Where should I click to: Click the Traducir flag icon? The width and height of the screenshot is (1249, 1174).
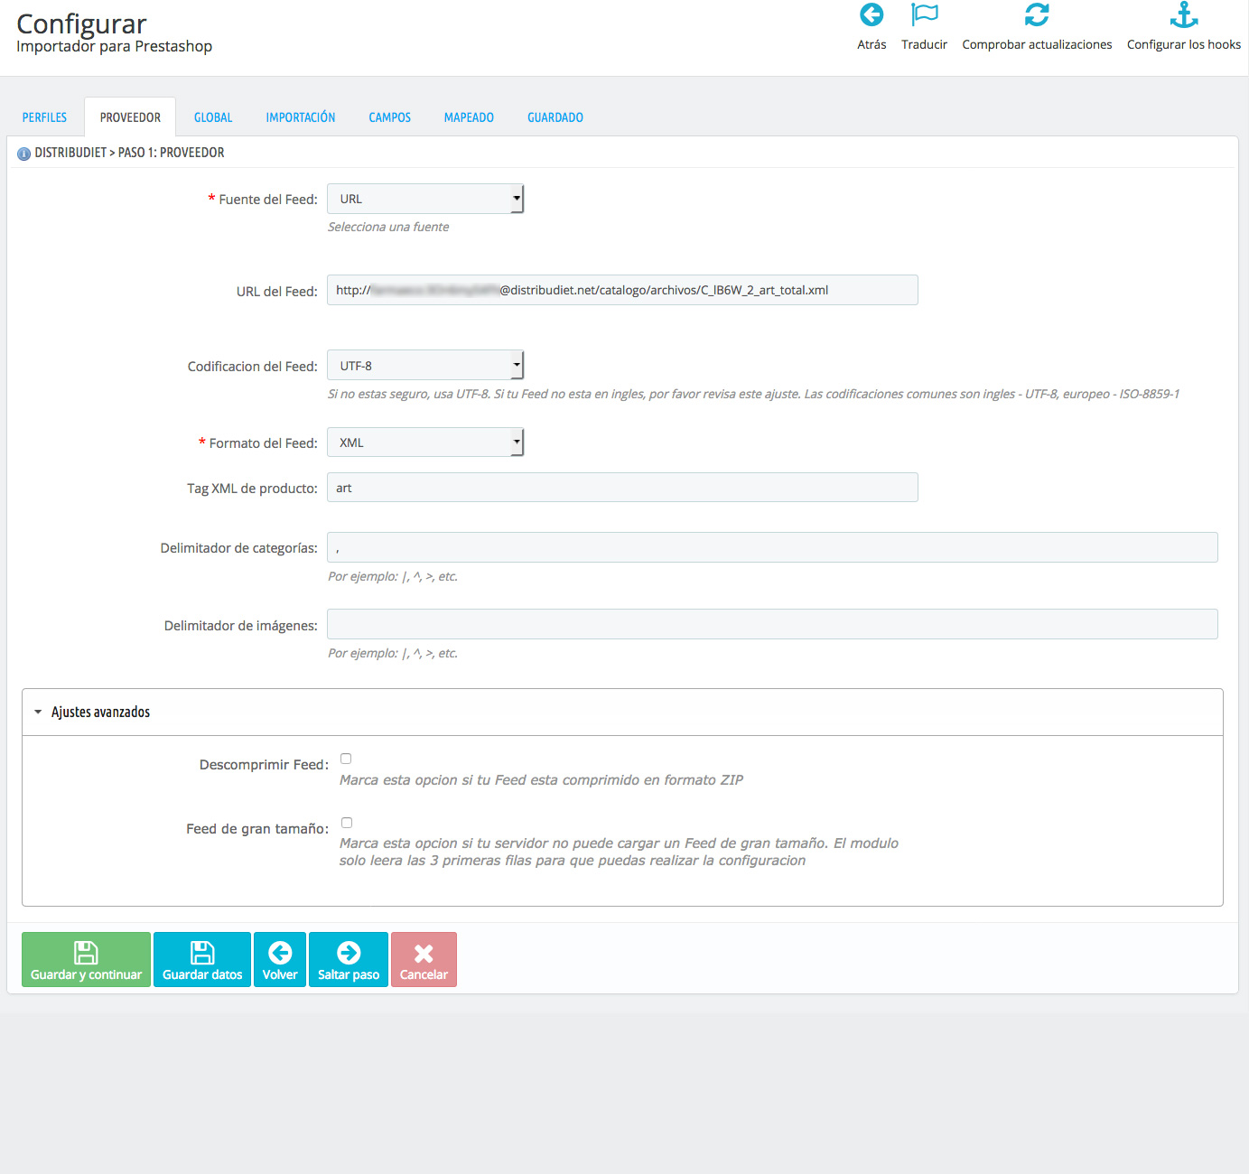tap(924, 15)
